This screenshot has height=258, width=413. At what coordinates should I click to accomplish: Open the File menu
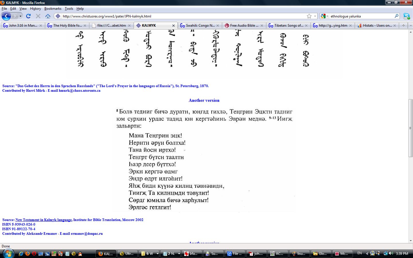pyautogui.click(x=4, y=9)
